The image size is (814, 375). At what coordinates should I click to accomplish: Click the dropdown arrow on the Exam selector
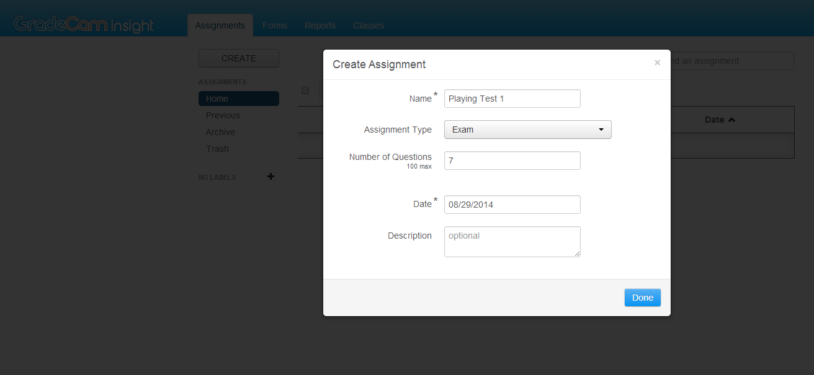pos(601,130)
